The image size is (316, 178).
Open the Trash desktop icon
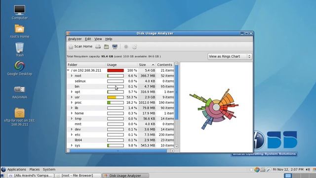coord(20,49)
